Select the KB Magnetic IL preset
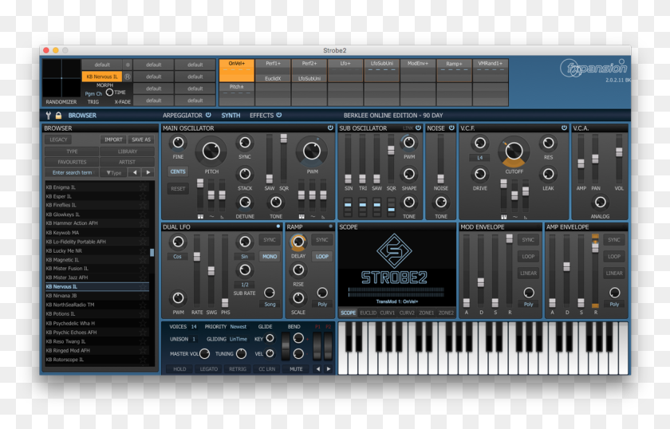The width and height of the screenshot is (670, 429). [x=97, y=260]
